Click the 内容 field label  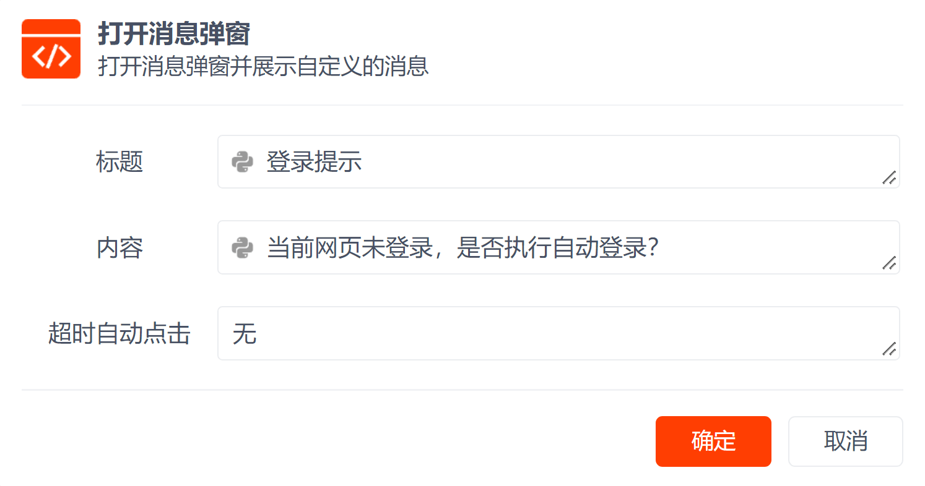pyautogui.click(x=119, y=248)
